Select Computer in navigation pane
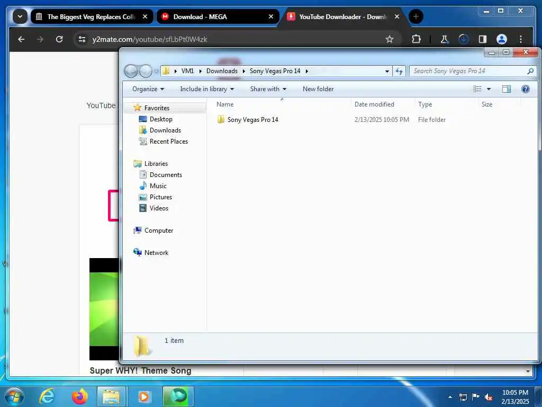The image size is (542, 407). (x=159, y=231)
